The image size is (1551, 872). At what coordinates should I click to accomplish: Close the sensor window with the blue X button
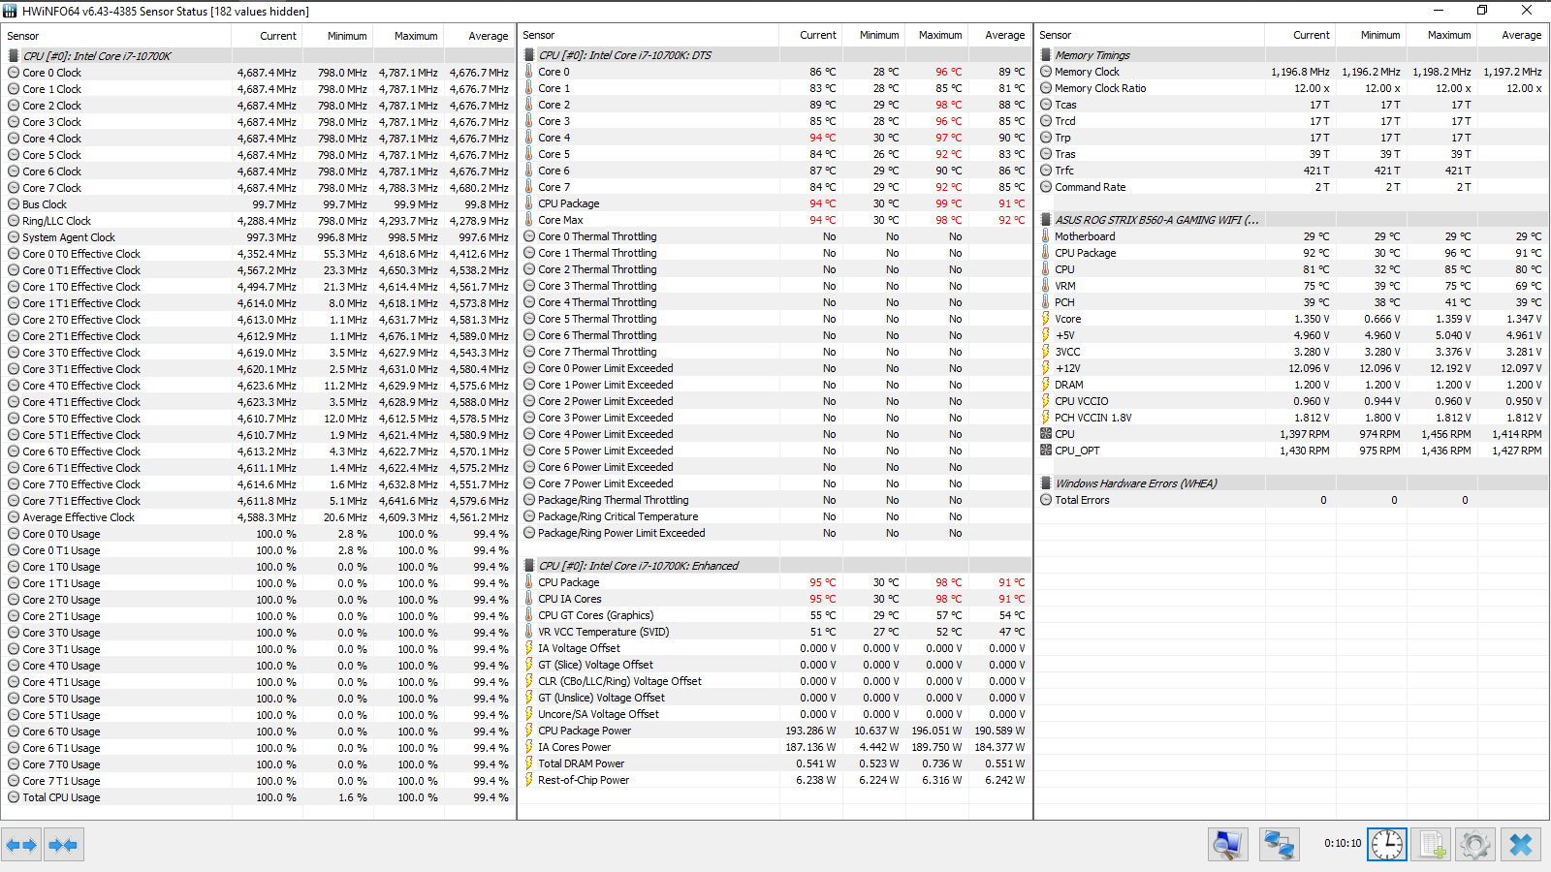[1521, 845]
